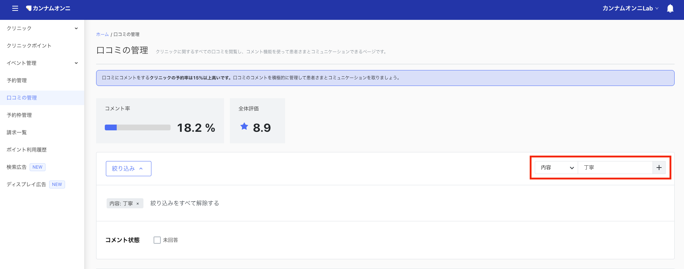Click the NEW badge beside 検索広告
Image resolution: width=684 pixels, height=269 pixels.
pyautogui.click(x=38, y=167)
